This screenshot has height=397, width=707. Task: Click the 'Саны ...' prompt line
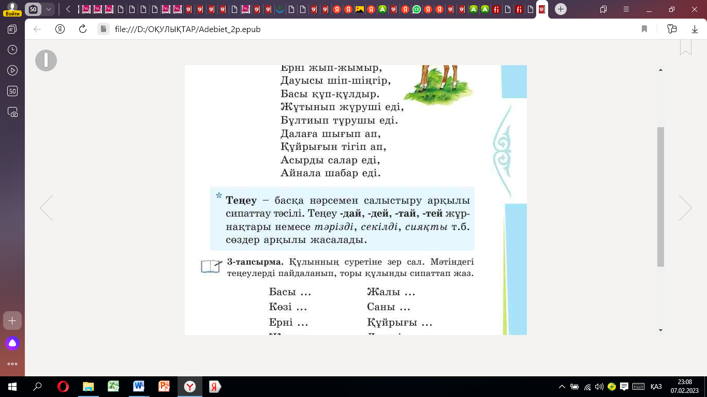click(389, 308)
